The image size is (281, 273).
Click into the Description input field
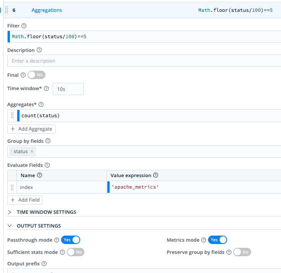tap(144, 61)
